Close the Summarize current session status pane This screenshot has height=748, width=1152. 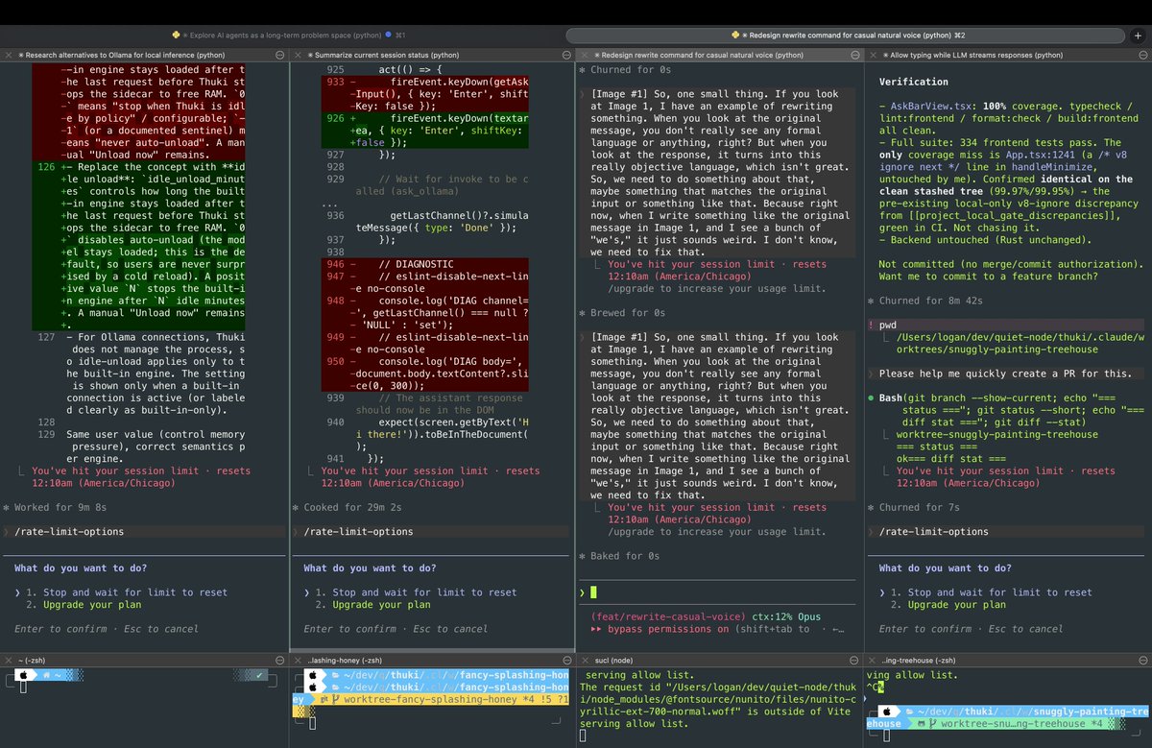click(297, 56)
